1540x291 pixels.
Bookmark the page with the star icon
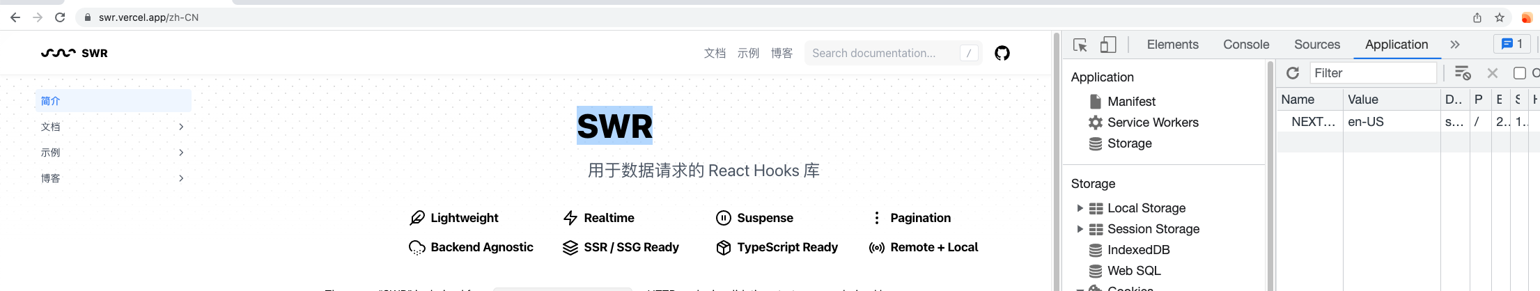1500,17
